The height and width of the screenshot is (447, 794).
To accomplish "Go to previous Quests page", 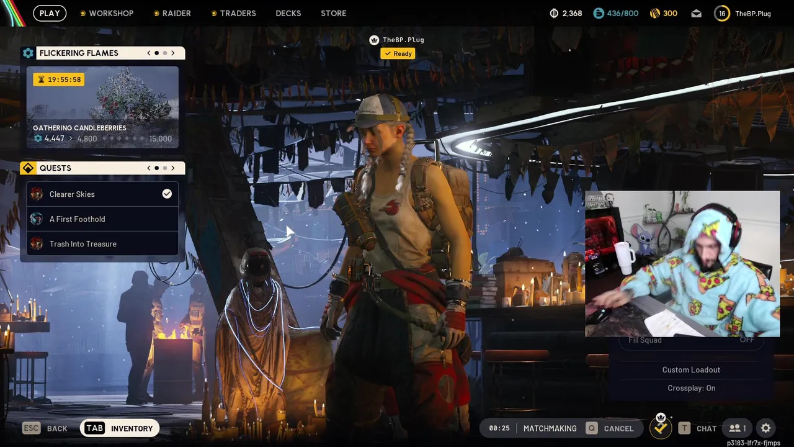I will coord(149,168).
